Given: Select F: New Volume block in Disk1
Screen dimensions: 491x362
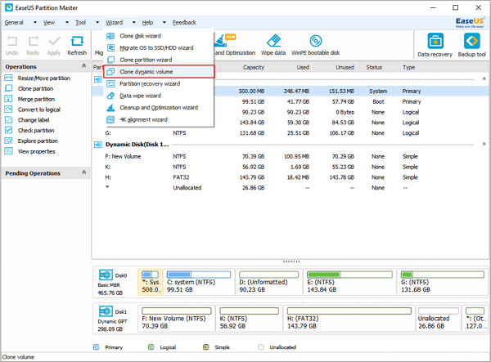Looking at the screenshot, I should click(x=176, y=318).
